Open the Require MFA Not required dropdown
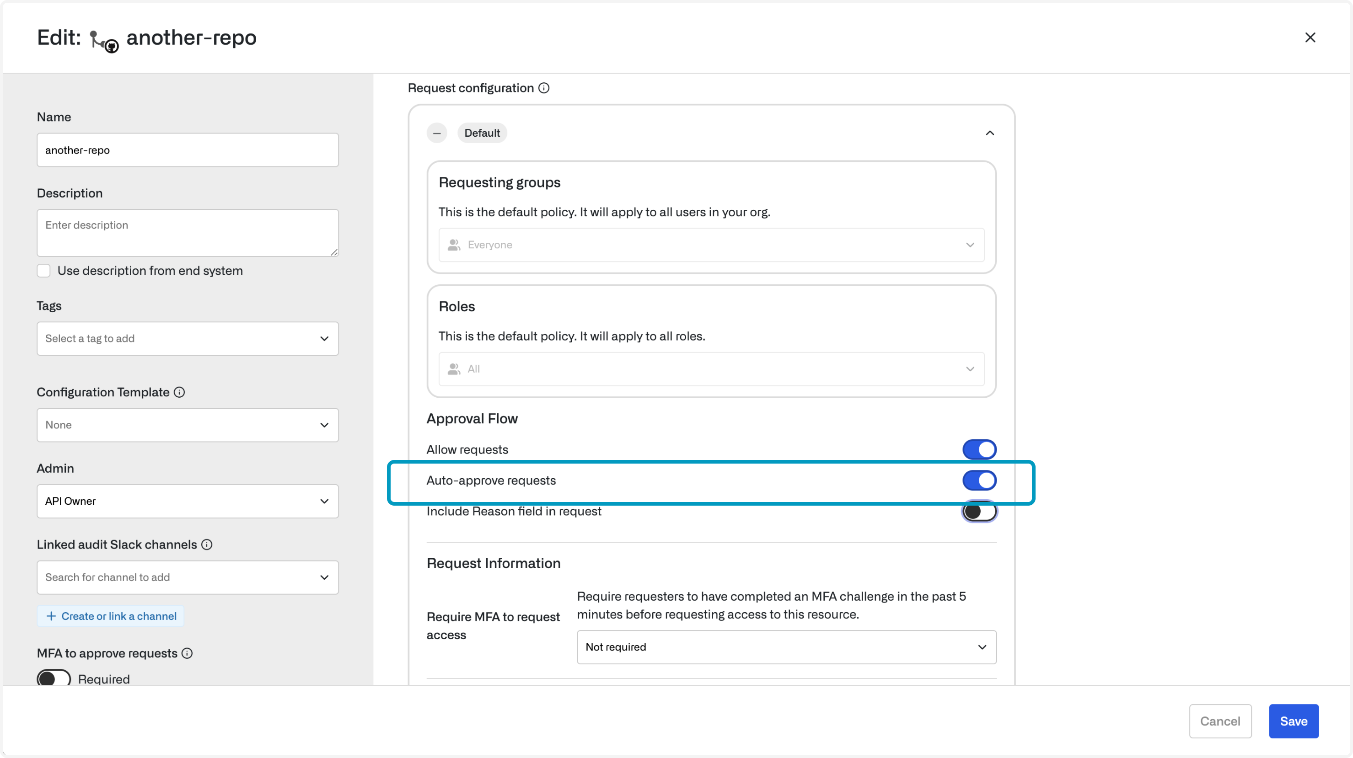Image resolution: width=1353 pixels, height=758 pixels. (x=786, y=647)
